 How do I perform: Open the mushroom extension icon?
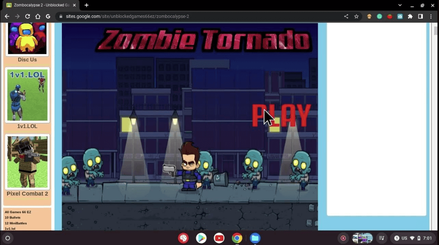tap(369, 17)
